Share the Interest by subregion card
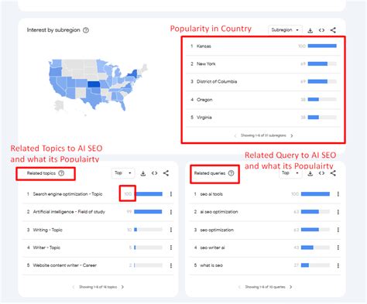The width and height of the screenshot is (367, 304). [x=333, y=30]
